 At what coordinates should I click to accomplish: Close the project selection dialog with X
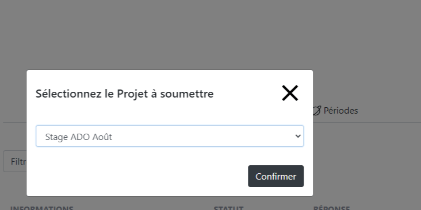290,93
